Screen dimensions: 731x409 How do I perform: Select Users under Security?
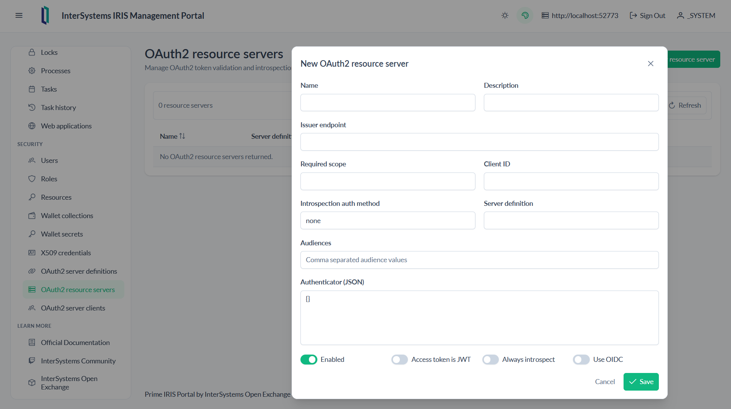point(73,160)
